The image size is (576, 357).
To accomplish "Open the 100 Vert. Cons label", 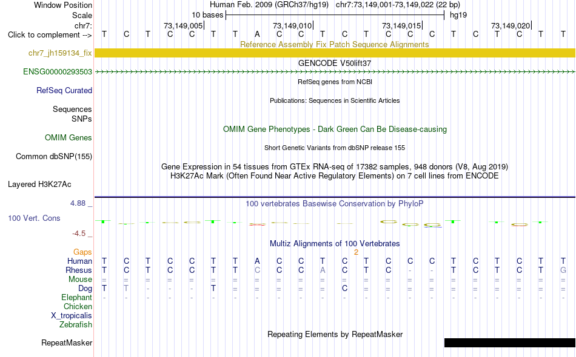I will point(34,218).
